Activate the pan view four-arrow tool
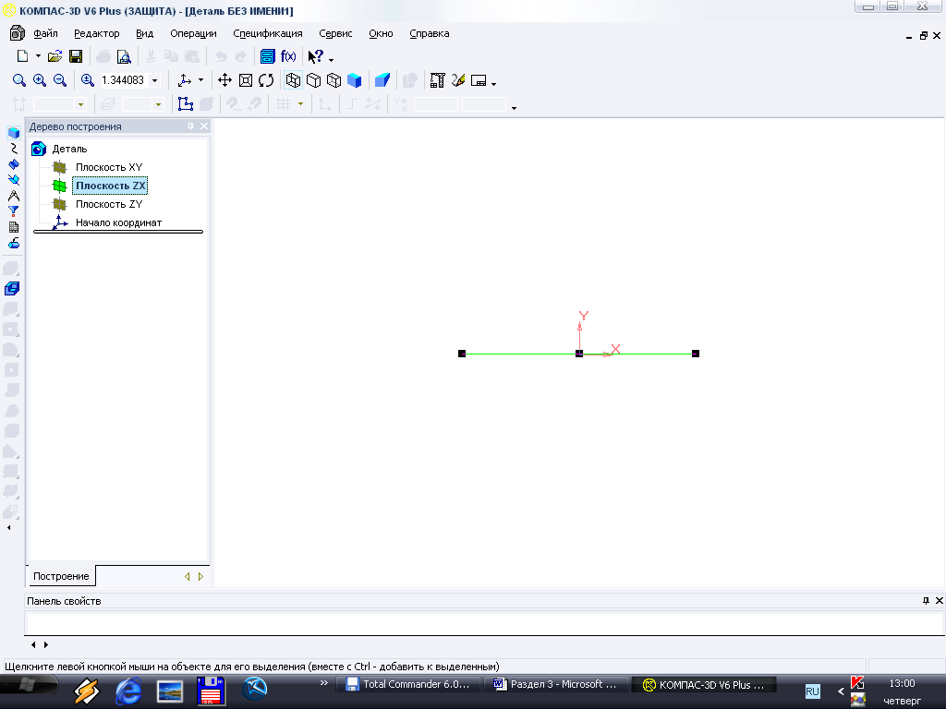Screen dimensions: 946x709 click(x=225, y=80)
